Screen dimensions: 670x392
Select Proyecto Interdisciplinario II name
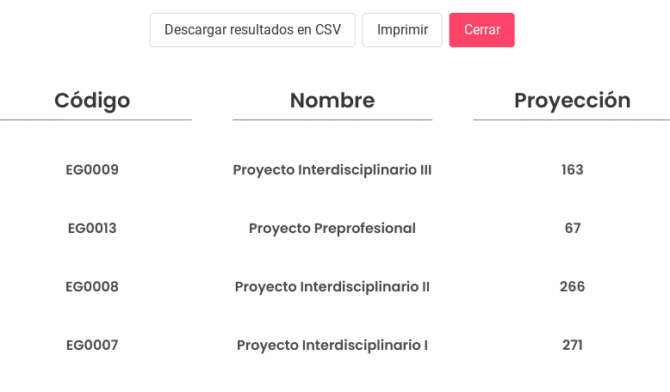(x=332, y=286)
